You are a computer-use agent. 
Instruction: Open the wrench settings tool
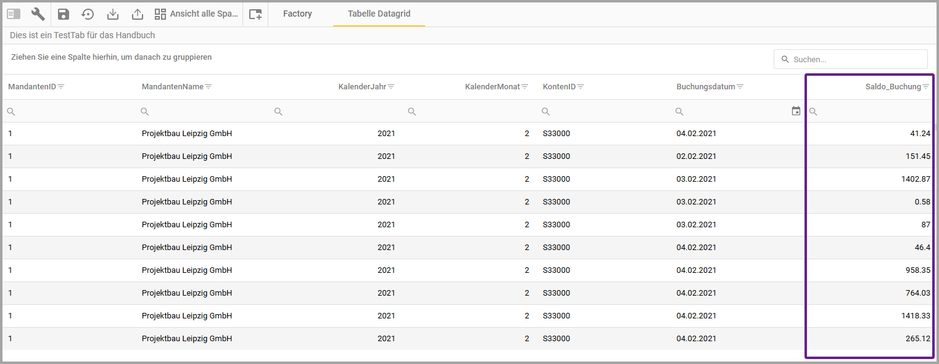tap(38, 14)
